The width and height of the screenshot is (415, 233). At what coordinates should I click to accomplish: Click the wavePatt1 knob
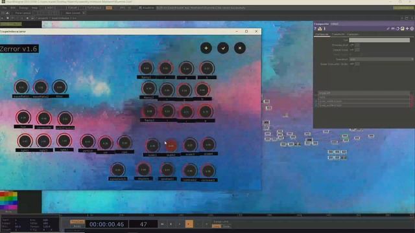(x=21, y=87)
